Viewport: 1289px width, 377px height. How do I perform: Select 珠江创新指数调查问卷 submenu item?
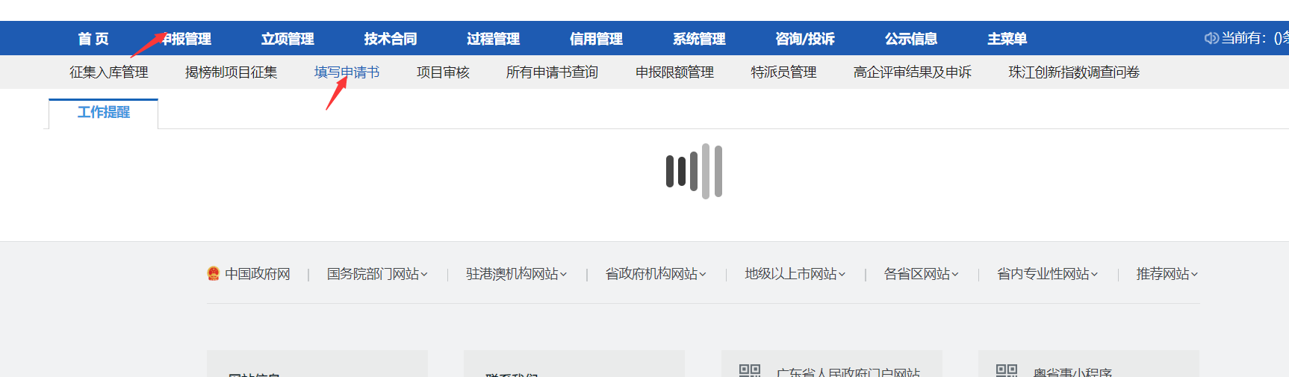pyautogui.click(x=1074, y=72)
